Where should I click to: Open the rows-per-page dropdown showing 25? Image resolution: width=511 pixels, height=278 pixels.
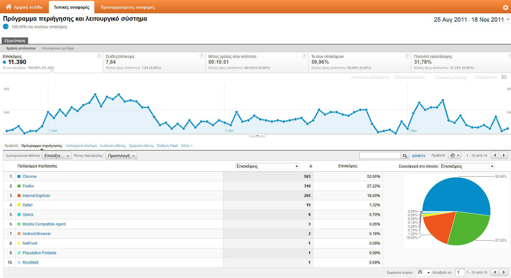point(423,272)
